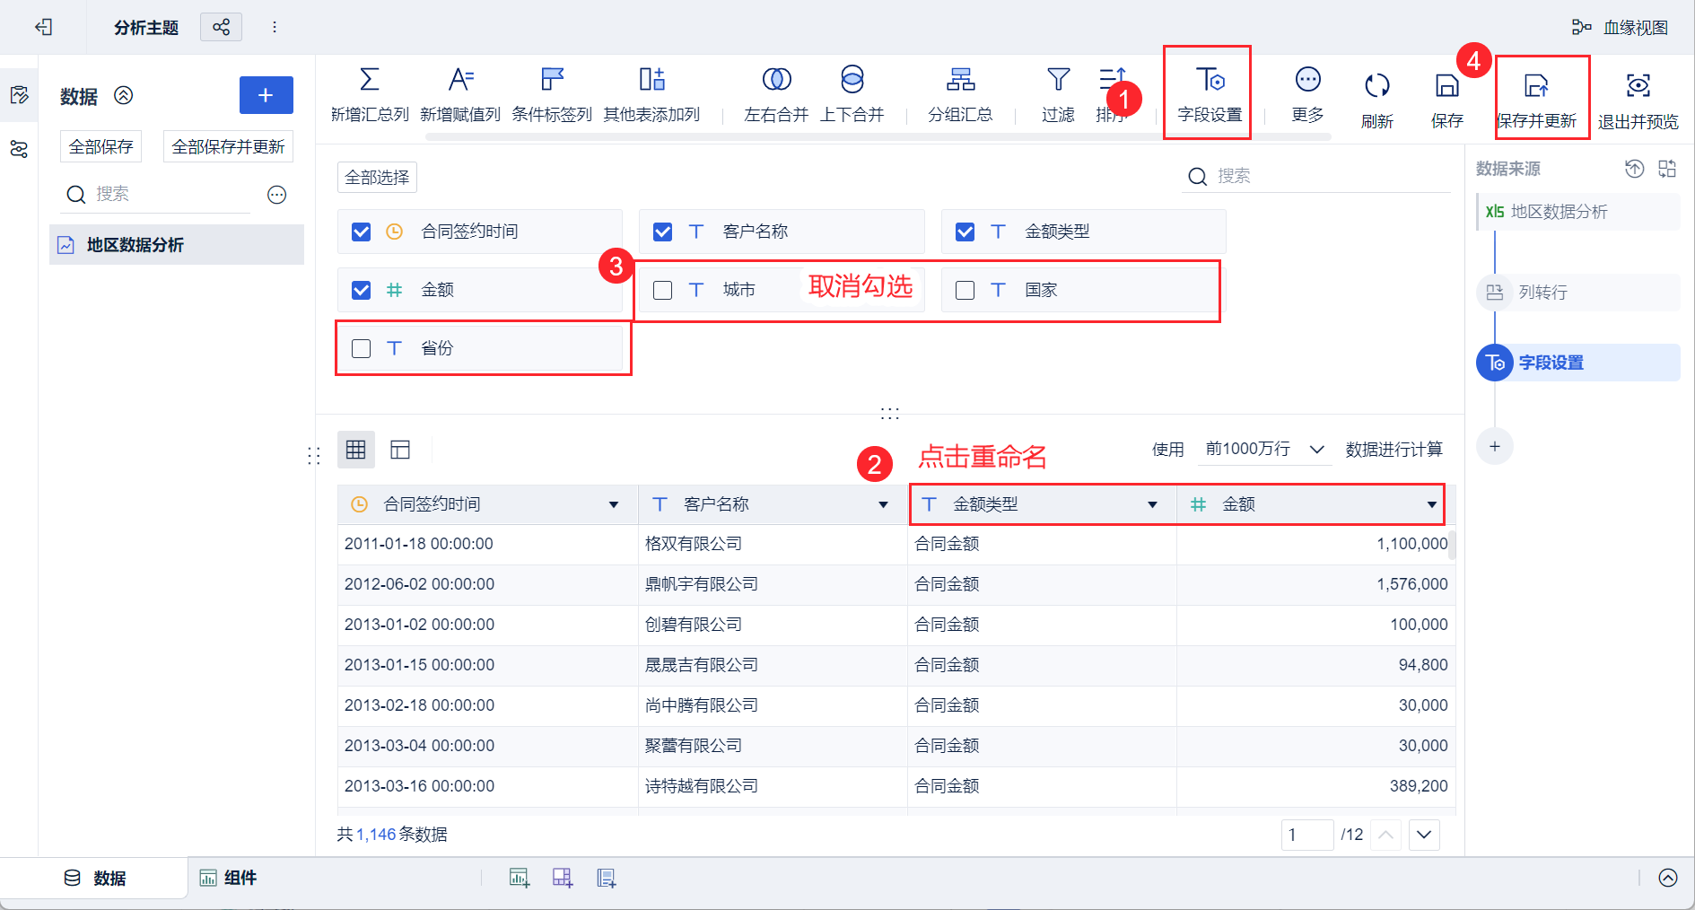Check 省份 field checkbox

point(362,348)
